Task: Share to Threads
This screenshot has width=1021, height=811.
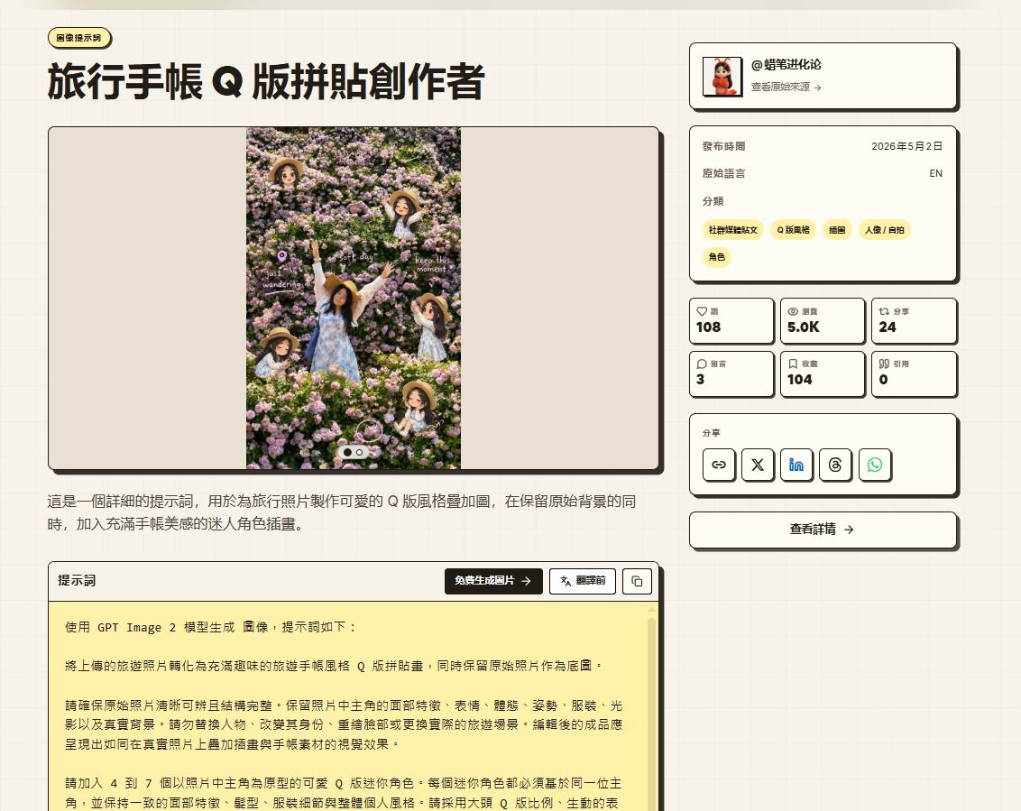Action: coord(835,465)
